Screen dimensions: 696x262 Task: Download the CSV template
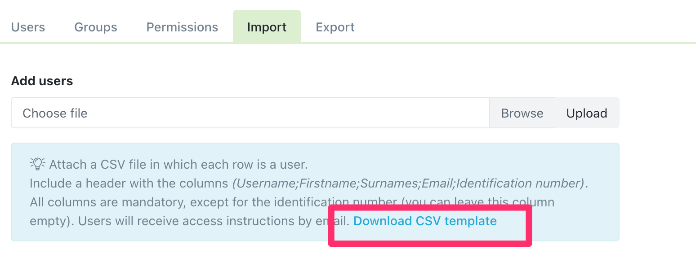coord(425,221)
